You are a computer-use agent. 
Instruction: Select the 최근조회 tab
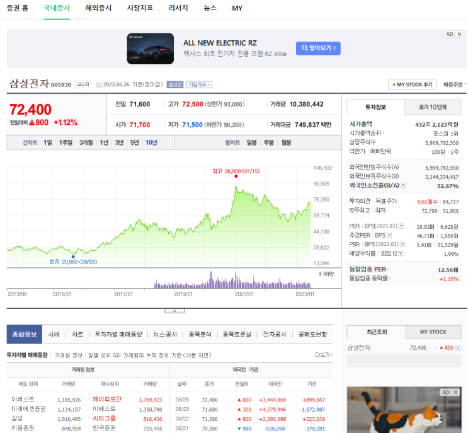pyautogui.click(x=377, y=332)
